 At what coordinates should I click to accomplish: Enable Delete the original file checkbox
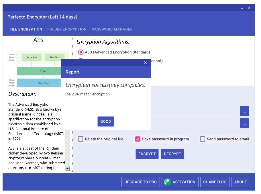[81, 139]
